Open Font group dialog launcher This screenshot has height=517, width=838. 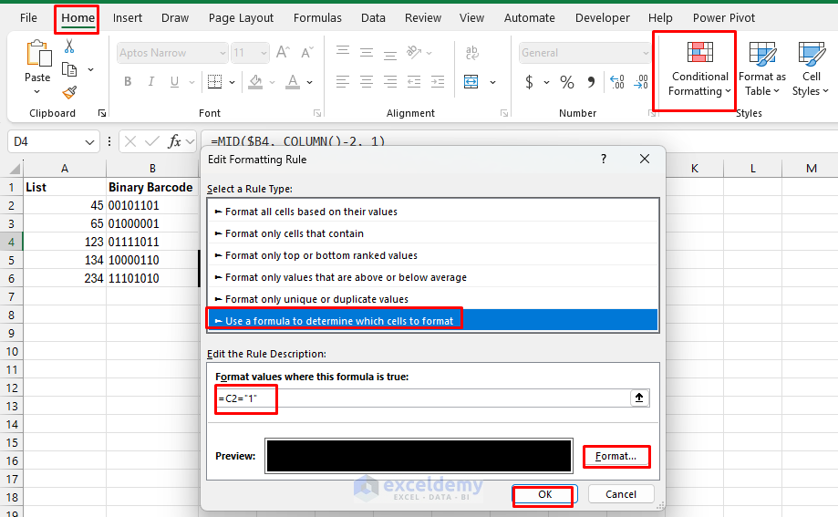[x=317, y=113]
